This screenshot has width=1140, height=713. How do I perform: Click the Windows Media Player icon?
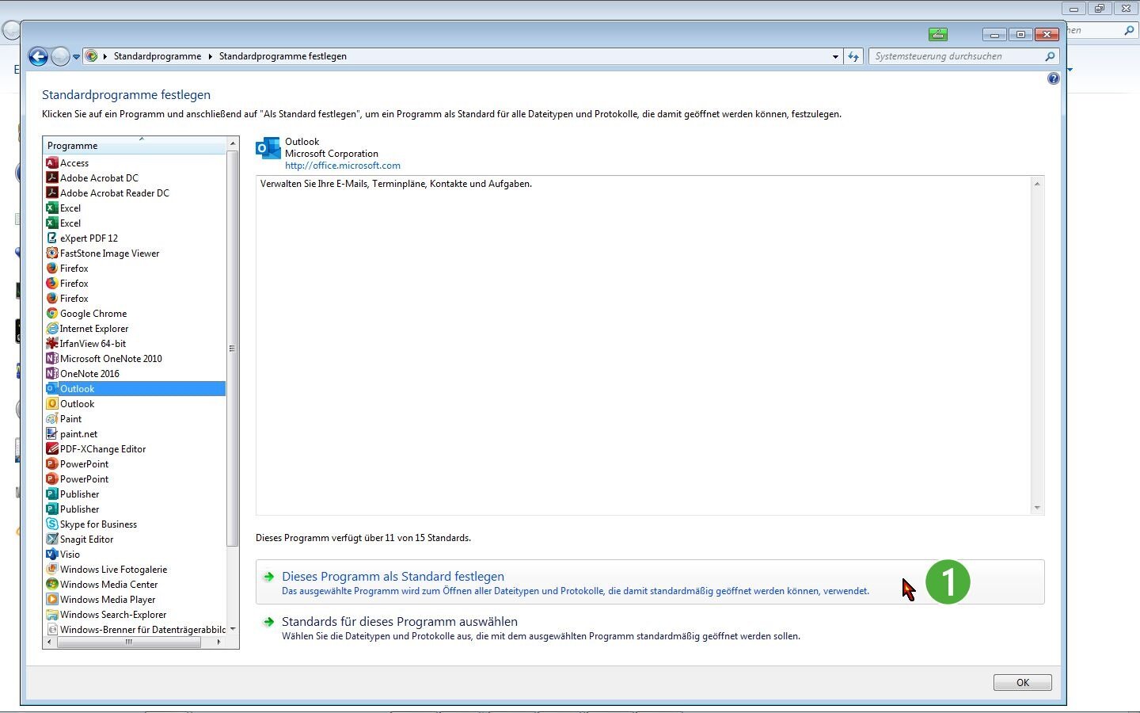(52, 600)
